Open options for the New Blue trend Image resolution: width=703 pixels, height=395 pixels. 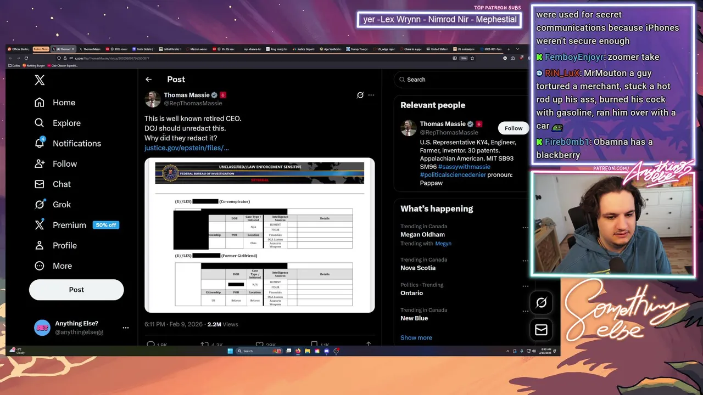click(525, 311)
